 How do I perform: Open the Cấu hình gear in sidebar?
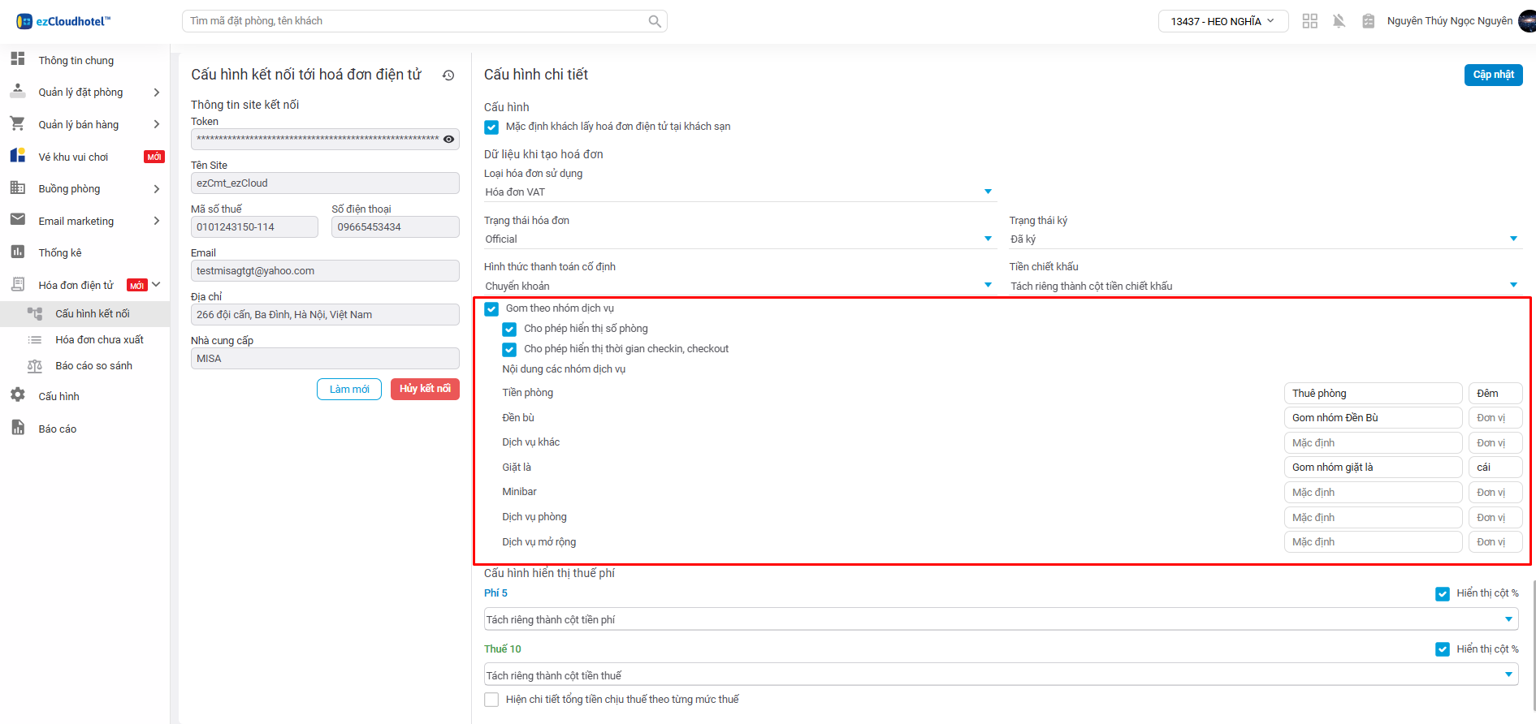[x=18, y=395]
